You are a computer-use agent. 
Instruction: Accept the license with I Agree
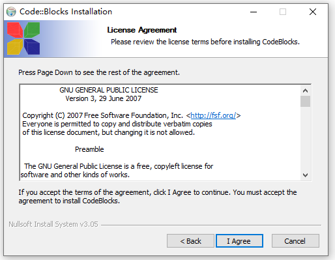[x=239, y=241]
